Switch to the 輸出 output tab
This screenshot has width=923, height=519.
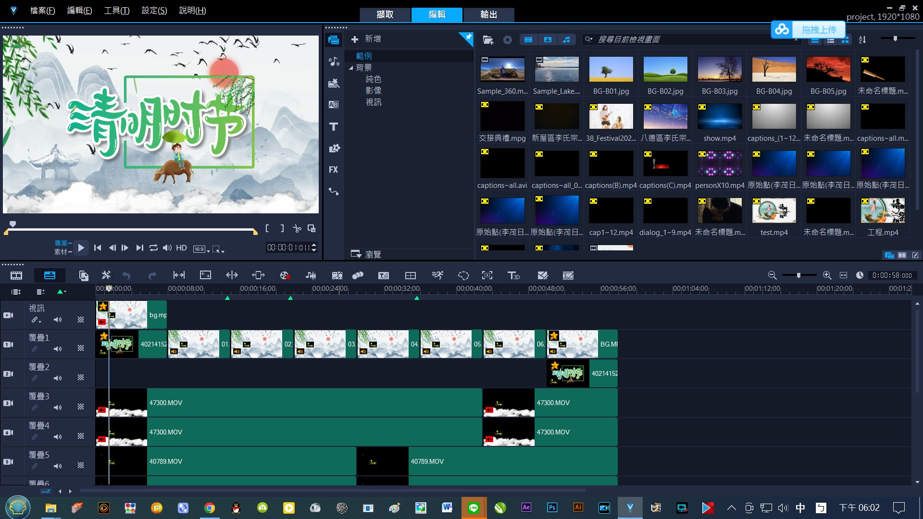click(489, 14)
